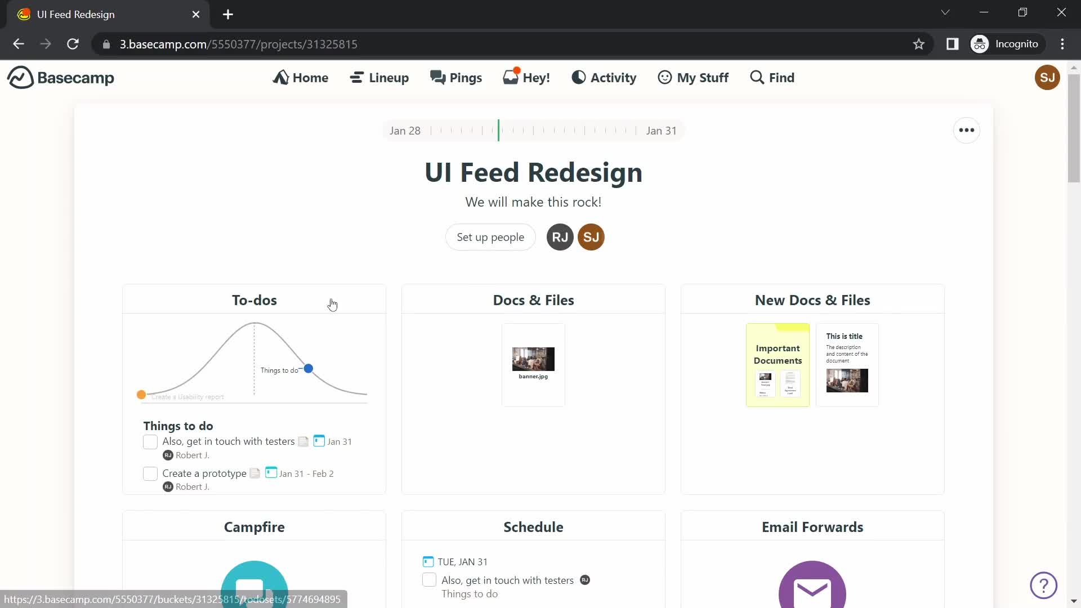Expand the Docs & Files section
Viewport: 1081px width, 608px height.
[533, 299]
